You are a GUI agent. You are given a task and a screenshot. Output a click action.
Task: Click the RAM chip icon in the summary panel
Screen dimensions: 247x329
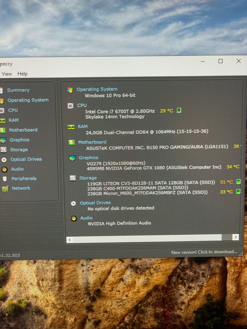point(71,127)
